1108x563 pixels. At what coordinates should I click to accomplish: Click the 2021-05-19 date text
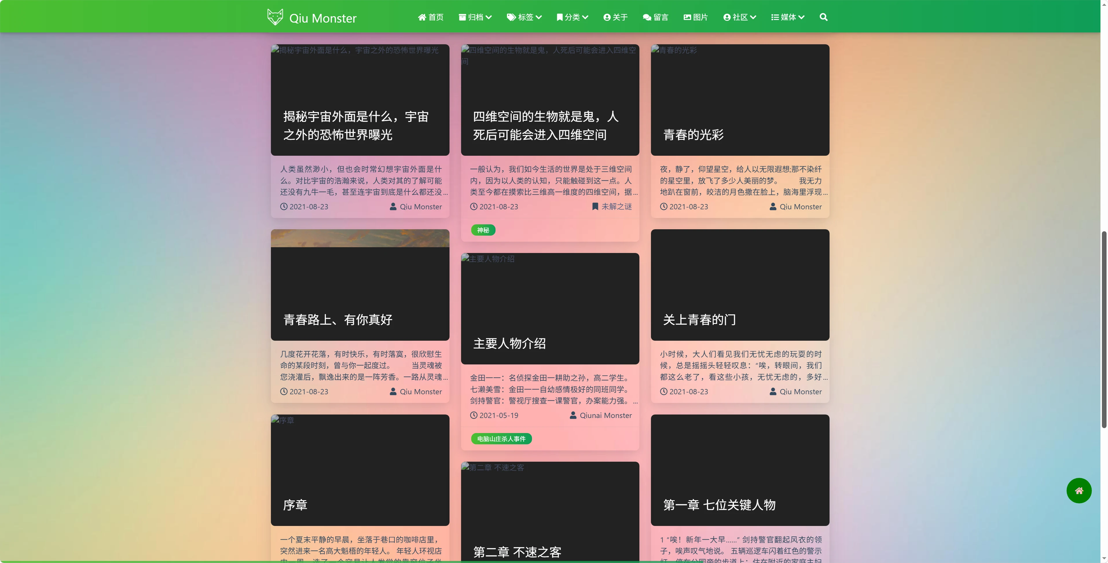click(x=499, y=415)
